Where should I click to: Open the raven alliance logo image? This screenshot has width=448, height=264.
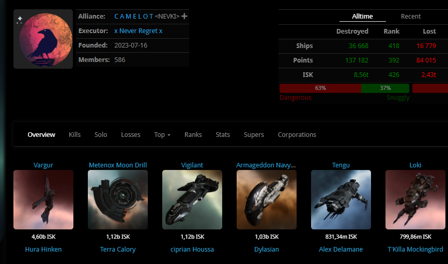pyautogui.click(x=43, y=39)
